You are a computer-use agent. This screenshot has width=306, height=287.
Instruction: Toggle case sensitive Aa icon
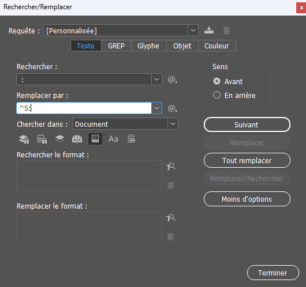coord(113,139)
